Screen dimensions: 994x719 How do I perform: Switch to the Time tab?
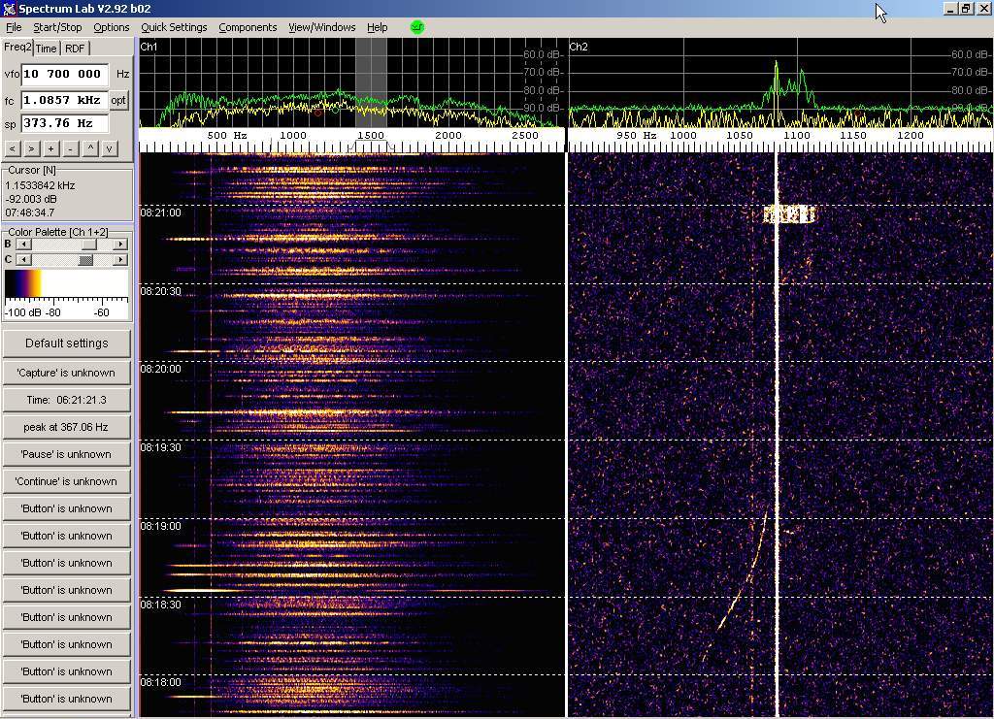(x=47, y=49)
